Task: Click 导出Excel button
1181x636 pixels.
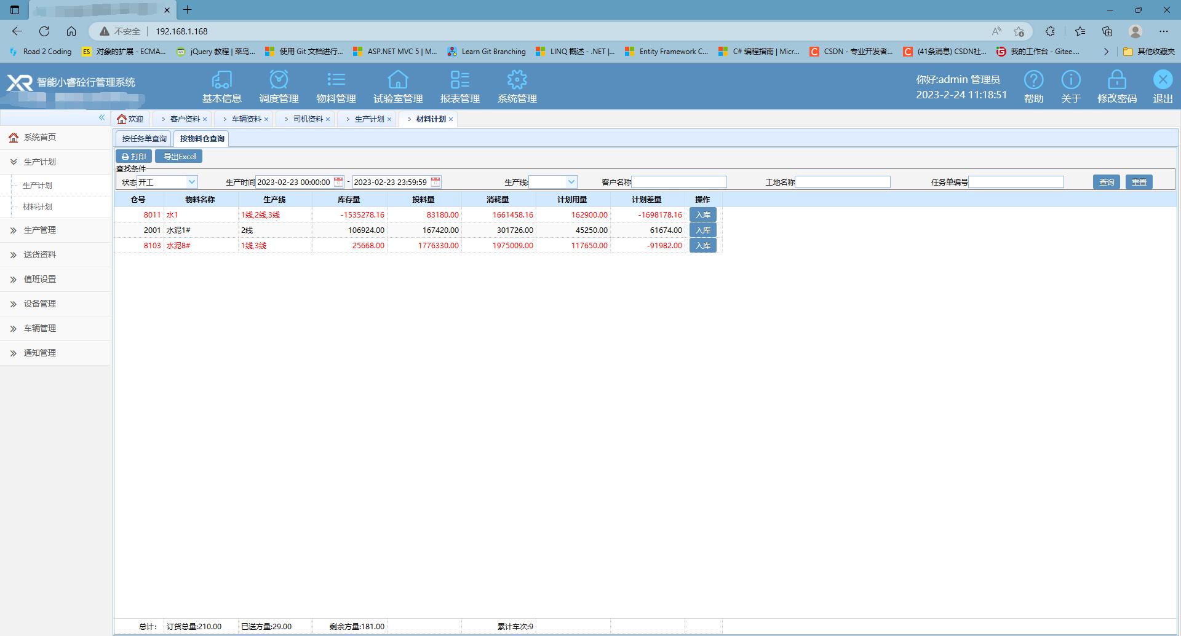Action: 179,157
